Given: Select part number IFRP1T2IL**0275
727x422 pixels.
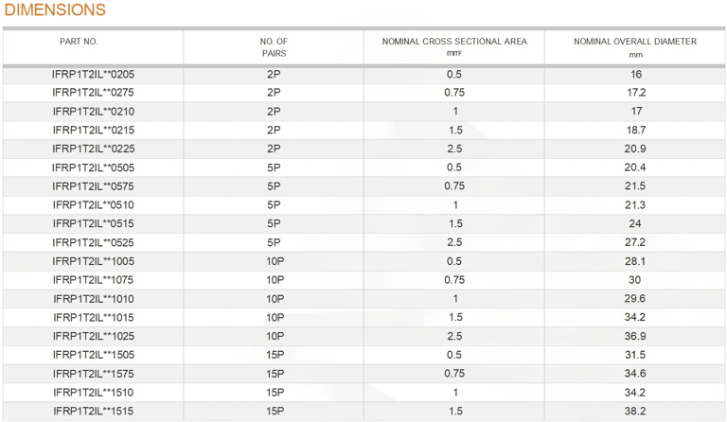Looking at the screenshot, I should pyautogui.click(x=93, y=93).
